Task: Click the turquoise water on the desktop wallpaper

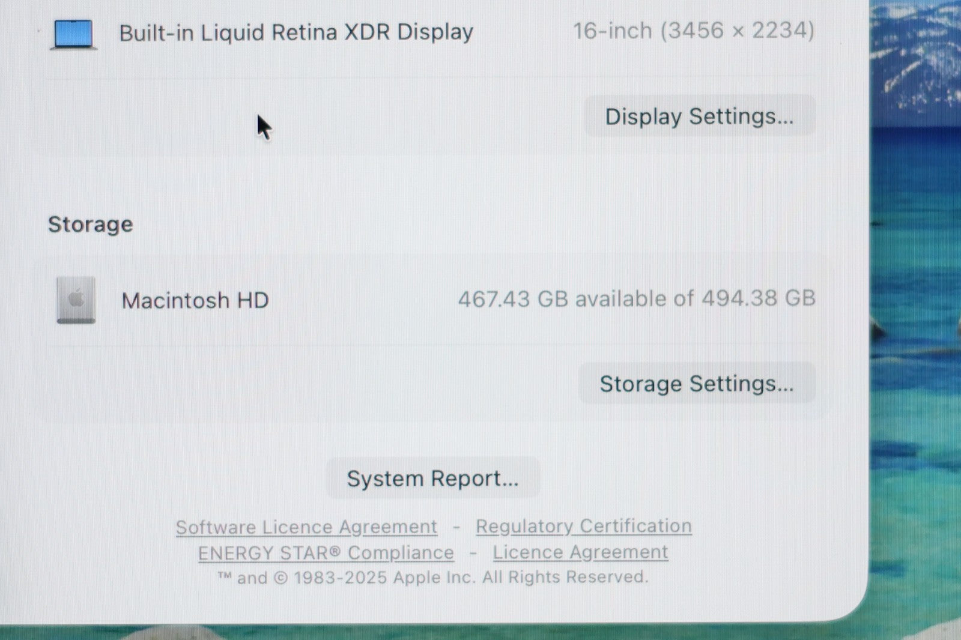Action: [x=916, y=420]
